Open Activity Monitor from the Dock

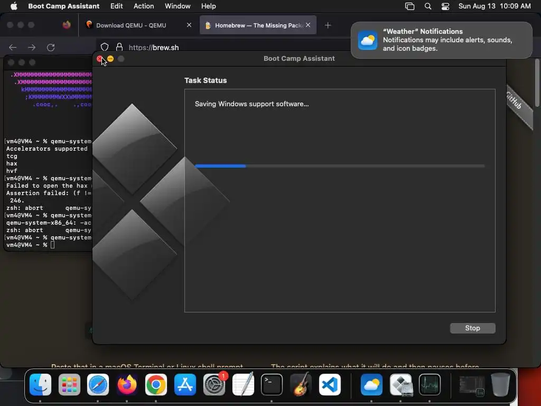[430, 384]
